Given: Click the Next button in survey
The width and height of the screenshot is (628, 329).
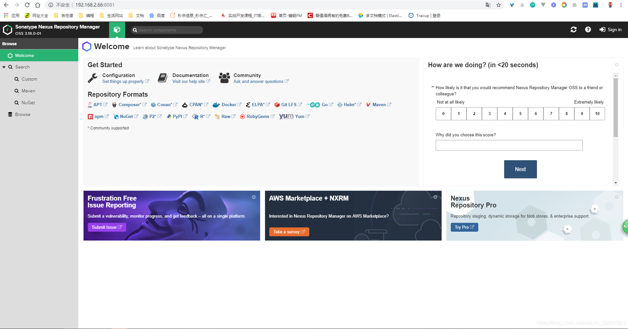Looking at the screenshot, I should (x=520, y=169).
